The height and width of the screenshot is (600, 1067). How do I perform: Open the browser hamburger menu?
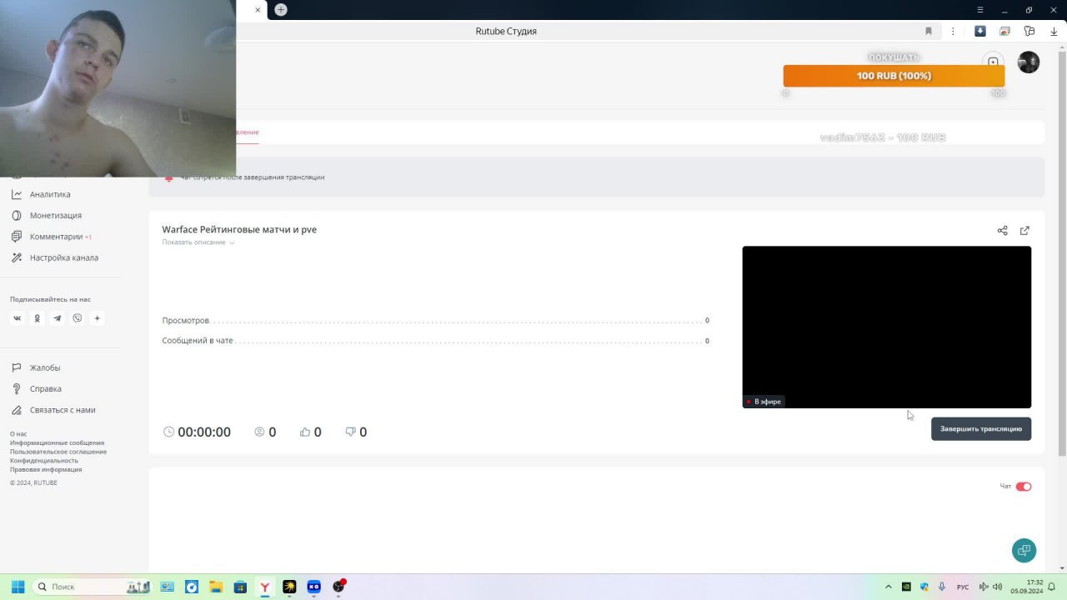[980, 10]
